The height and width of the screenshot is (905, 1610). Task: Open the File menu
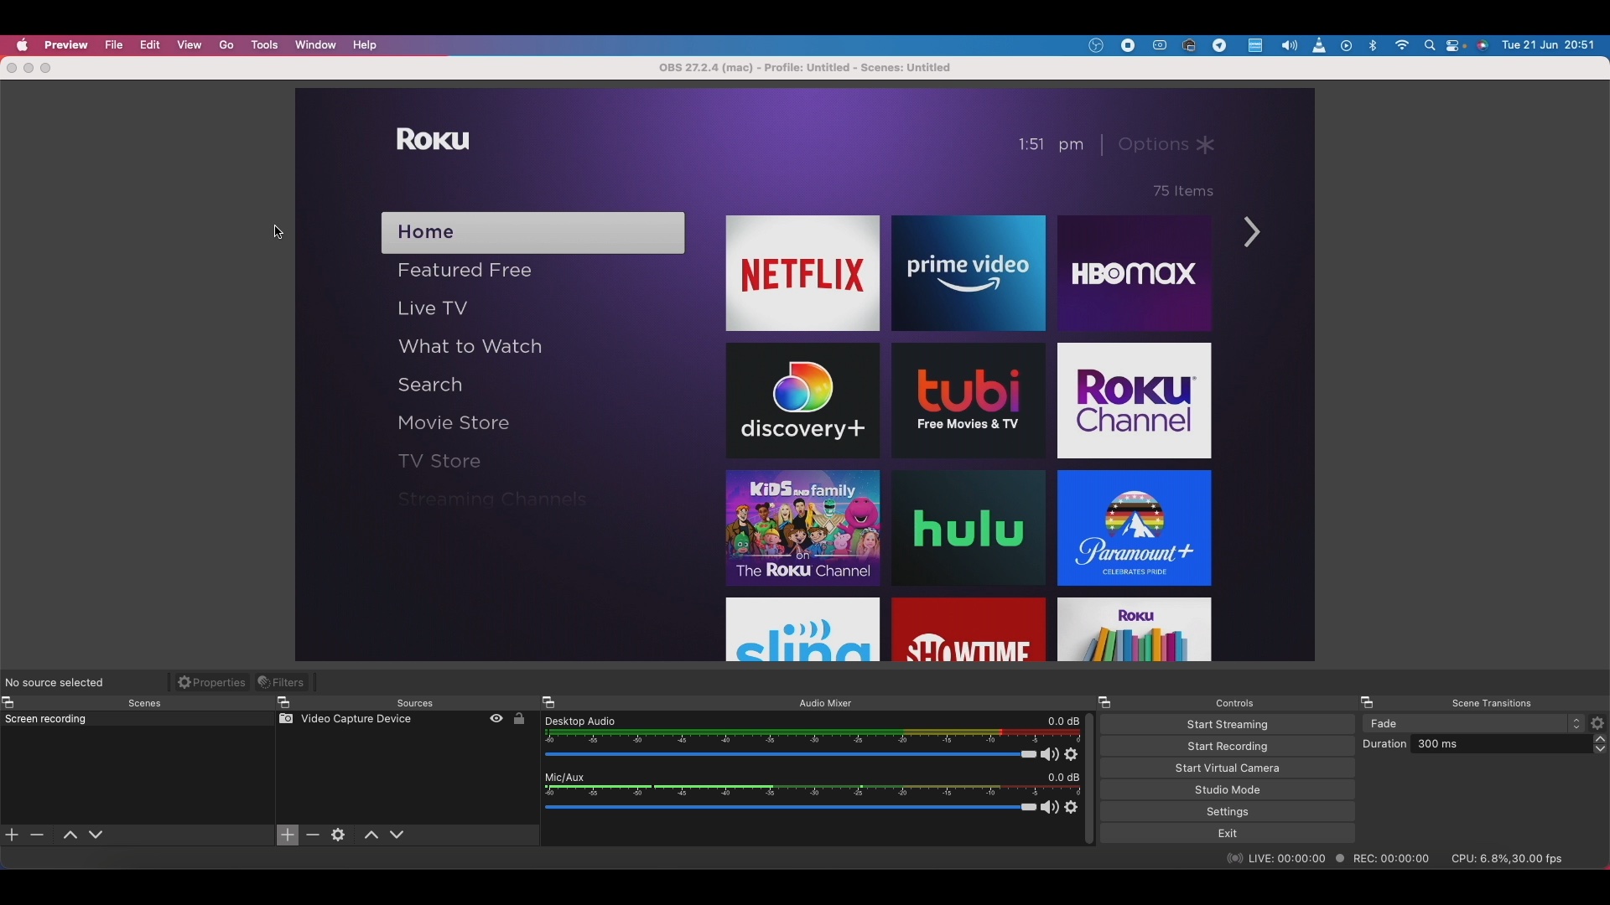coord(114,45)
